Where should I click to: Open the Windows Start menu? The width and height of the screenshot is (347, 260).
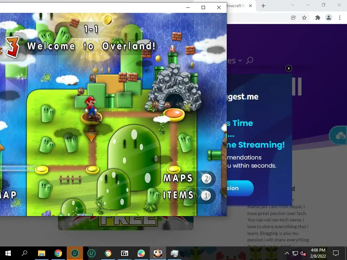tap(8, 253)
